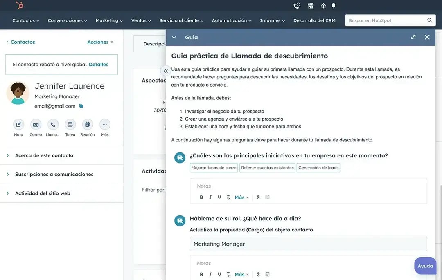Schedule a meeting with the Reunión icon
This screenshot has height=280, width=442.
point(88,124)
